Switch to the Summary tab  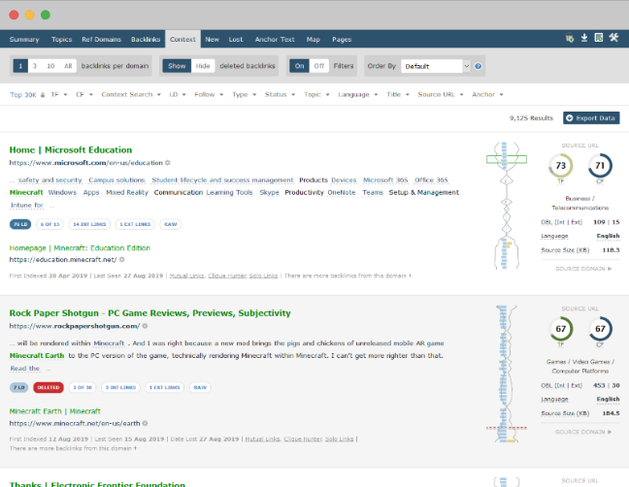(x=24, y=39)
